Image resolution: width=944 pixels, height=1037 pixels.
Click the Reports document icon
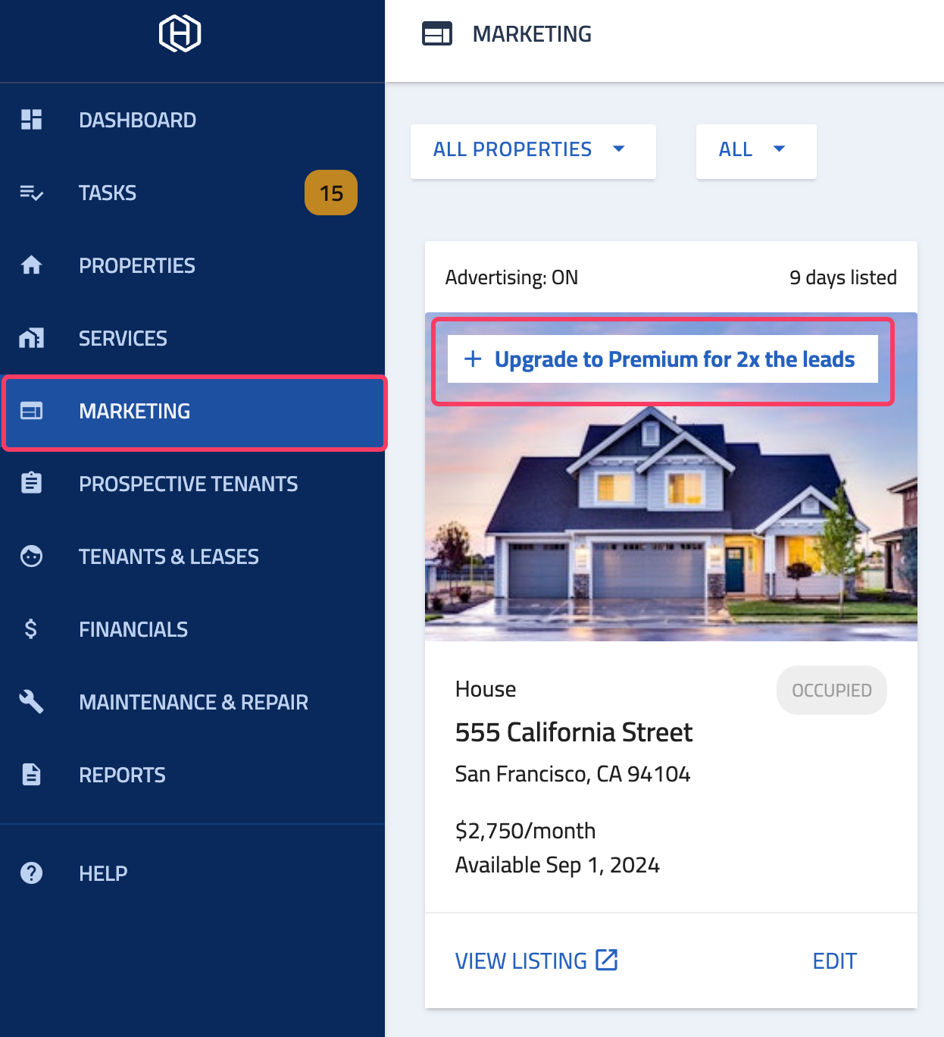click(x=31, y=775)
